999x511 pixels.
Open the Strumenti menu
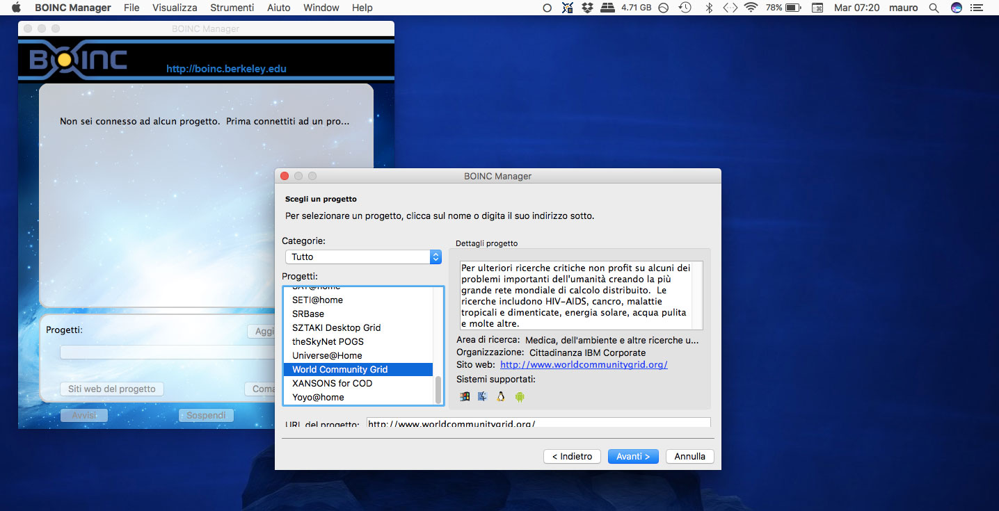[x=232, y=8]
